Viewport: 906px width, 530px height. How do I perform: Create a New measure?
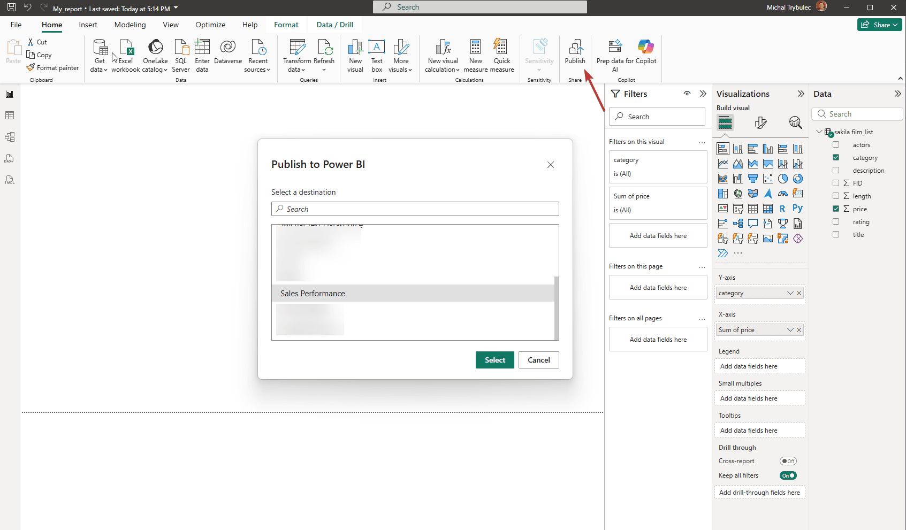coord(476,55)
